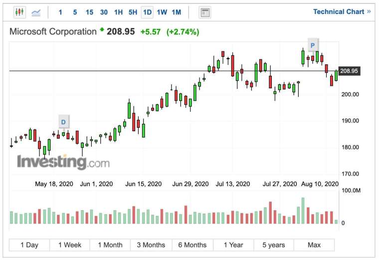Click the P pattern marker on chart

point(313,45)
